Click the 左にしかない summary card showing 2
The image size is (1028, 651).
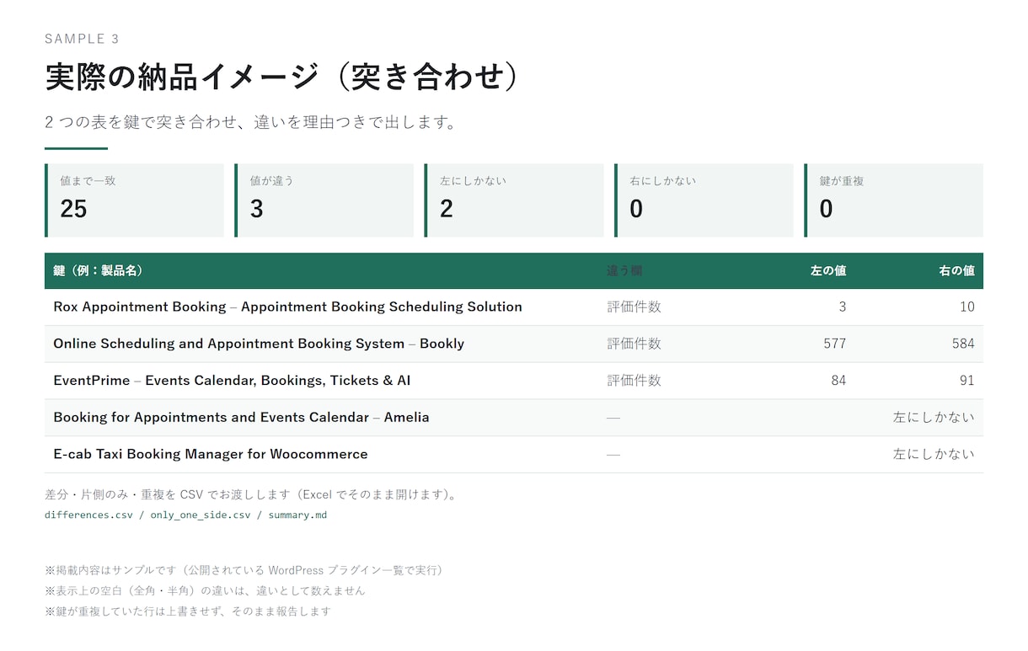coord(514,200)
